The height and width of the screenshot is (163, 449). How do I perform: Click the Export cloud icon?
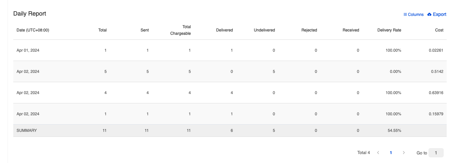click(429, 15)
